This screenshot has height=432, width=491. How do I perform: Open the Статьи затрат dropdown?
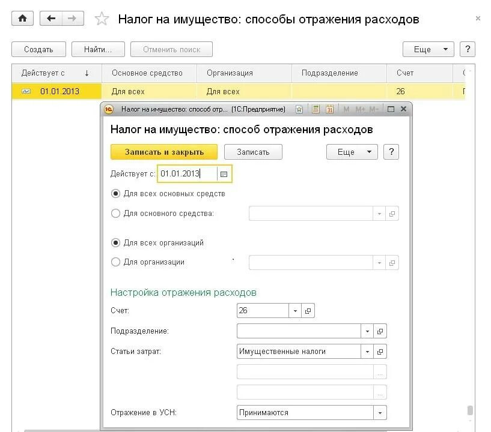[367, 351]
